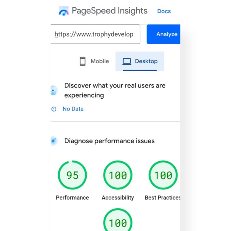This screenshot has width=231, height=231.
Task: Open the No Data link
Action: tap(73, 109)
